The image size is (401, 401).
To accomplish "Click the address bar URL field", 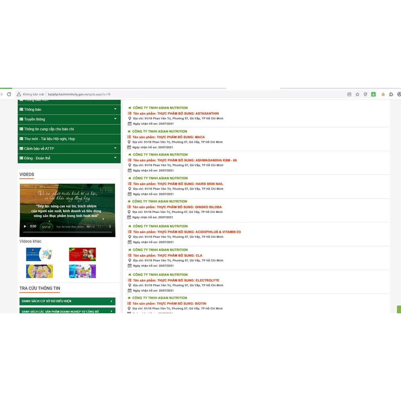I will point(79,94).
